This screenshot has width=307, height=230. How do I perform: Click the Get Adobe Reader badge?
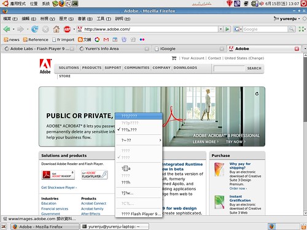(x=58, y=175)
